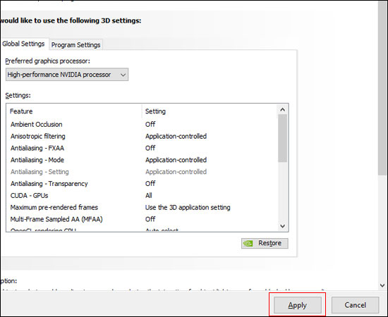Image resolution: width=388 pixels, height=317 pixels.
Task: Open the Program Settings tab
Action: pos(75,44)
